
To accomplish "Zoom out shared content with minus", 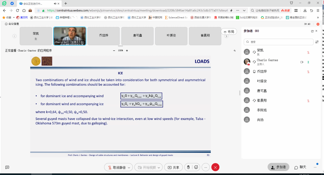I will 114,51.
